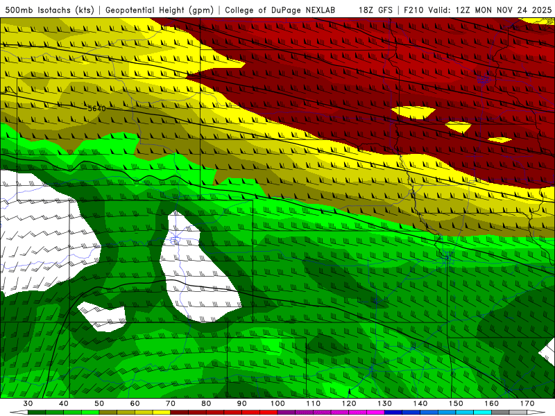This screenshot has height=416, width=555.
Task: Click the legend value 40
Action: click(x=64, y=404)
